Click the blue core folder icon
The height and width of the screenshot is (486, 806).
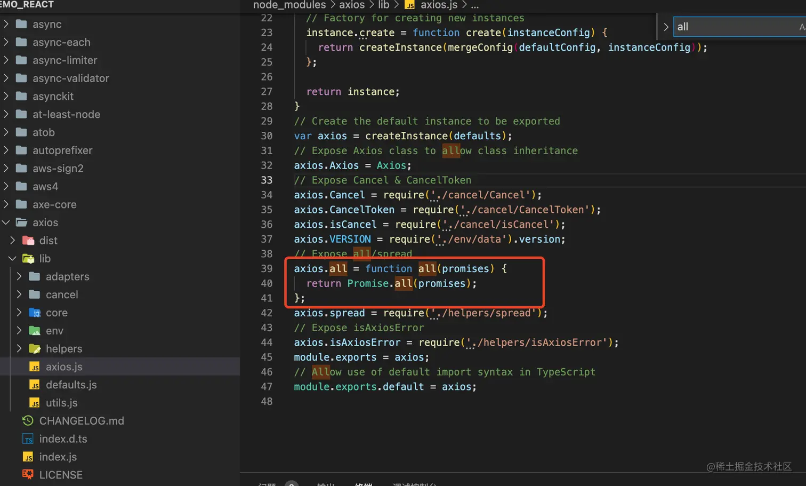(x=35, y=313)
